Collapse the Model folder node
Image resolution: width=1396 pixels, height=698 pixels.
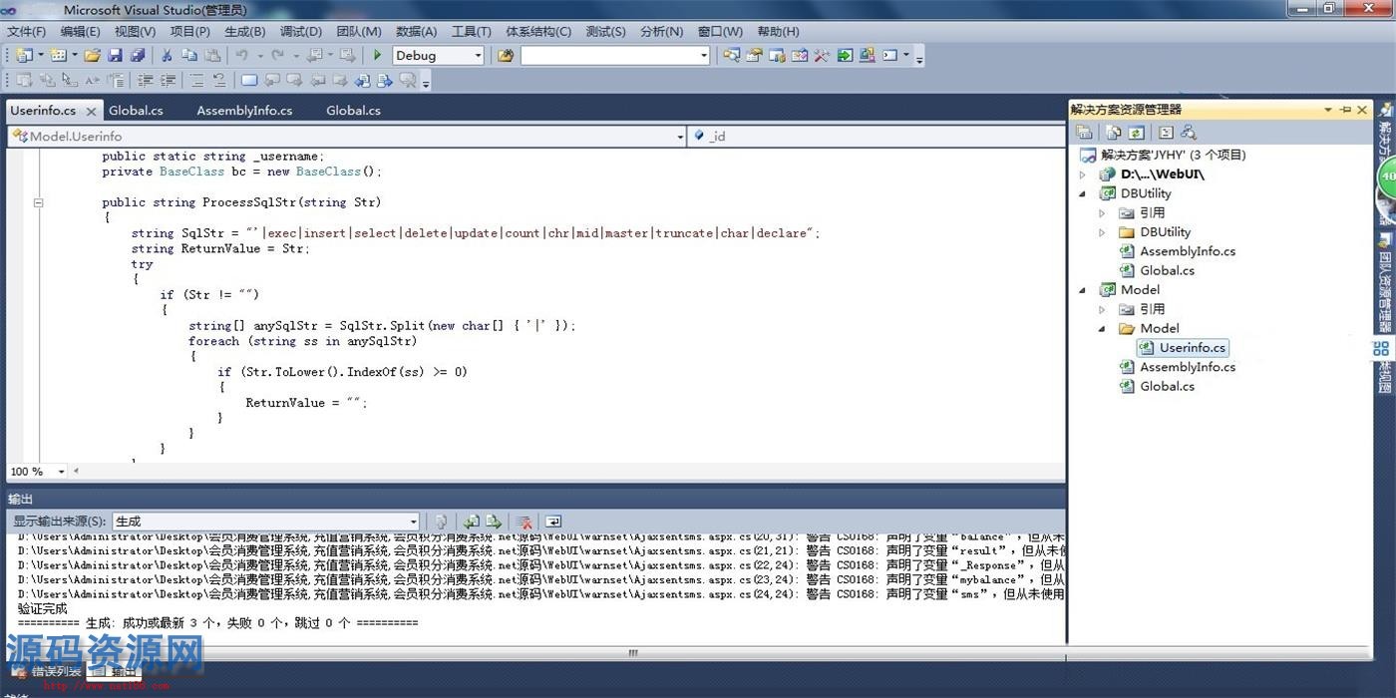1102,328
